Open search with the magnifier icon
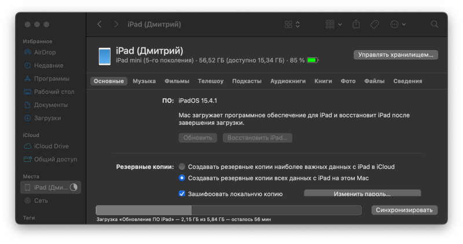463x244 pixels. pos(435,24)
